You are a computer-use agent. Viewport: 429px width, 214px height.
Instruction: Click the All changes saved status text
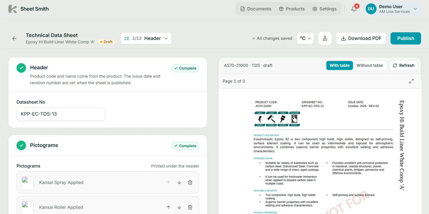[274, 38]
